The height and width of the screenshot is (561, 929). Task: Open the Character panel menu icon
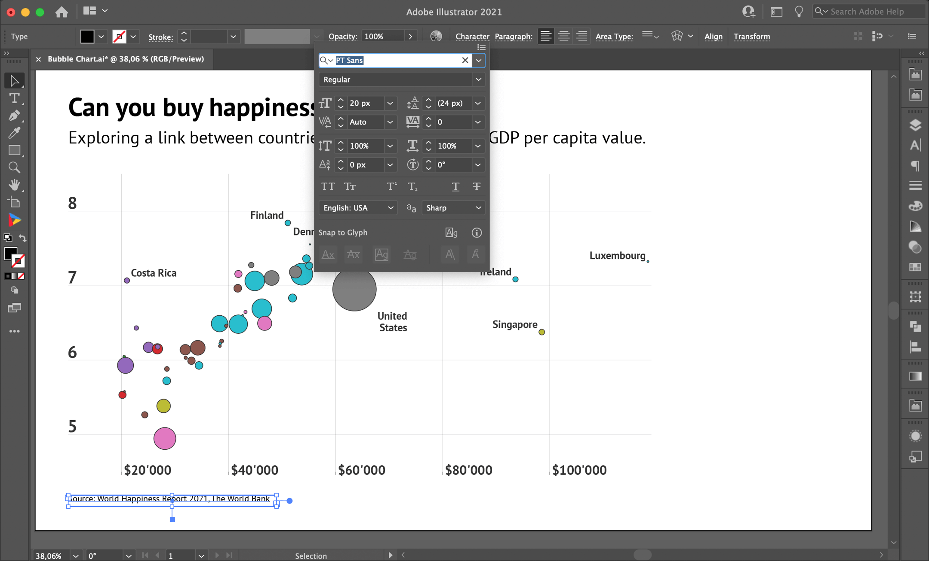pos(481,47)
